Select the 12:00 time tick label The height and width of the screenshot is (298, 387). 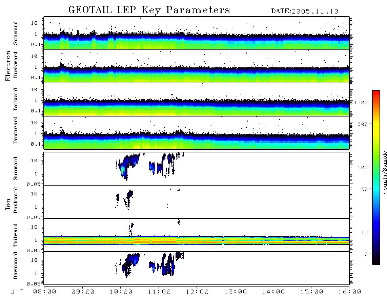point(197,292)
